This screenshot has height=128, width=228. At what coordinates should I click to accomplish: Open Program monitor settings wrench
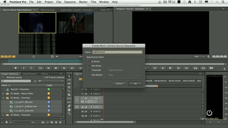(208, 57)
